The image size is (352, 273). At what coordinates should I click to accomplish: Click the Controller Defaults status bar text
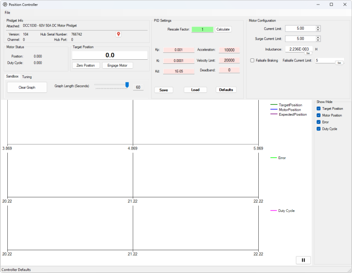(x=16, y=270)
